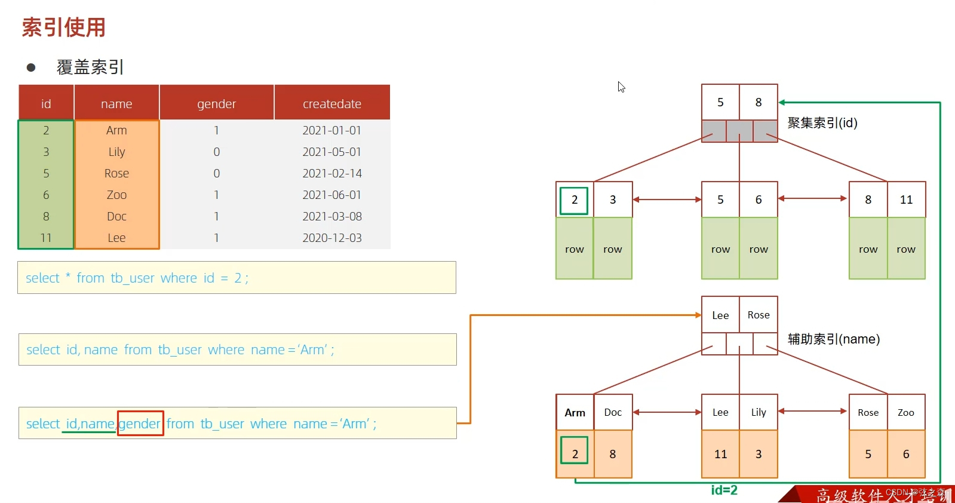
Task: Click the bullet heading 覆盖索引
Action: click(x=90, y=67)
